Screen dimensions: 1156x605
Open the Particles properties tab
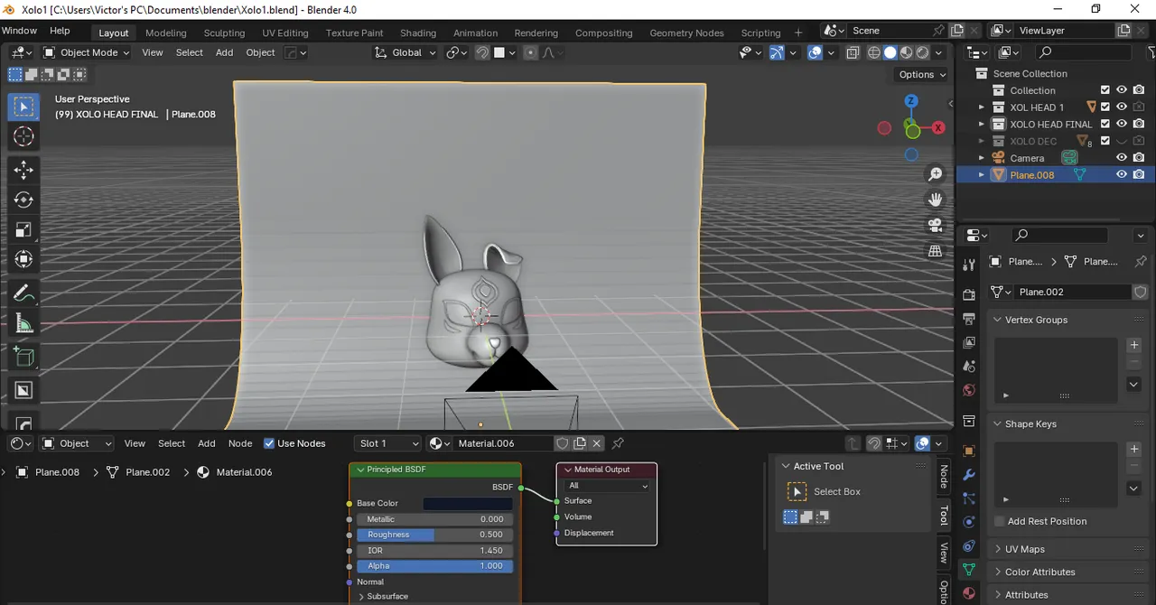tap(969, 498)
